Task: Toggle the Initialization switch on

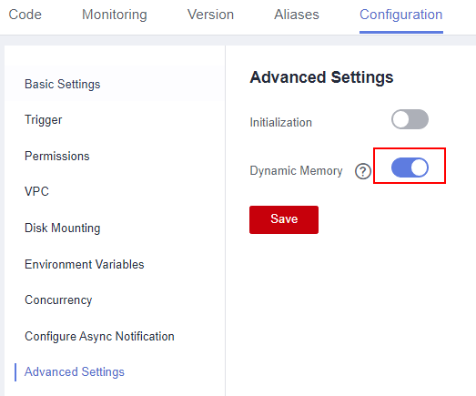Action: [410, 119]
